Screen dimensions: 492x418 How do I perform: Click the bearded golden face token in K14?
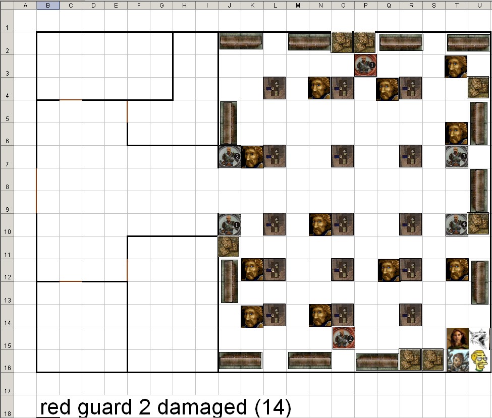(x=252, y=317)
